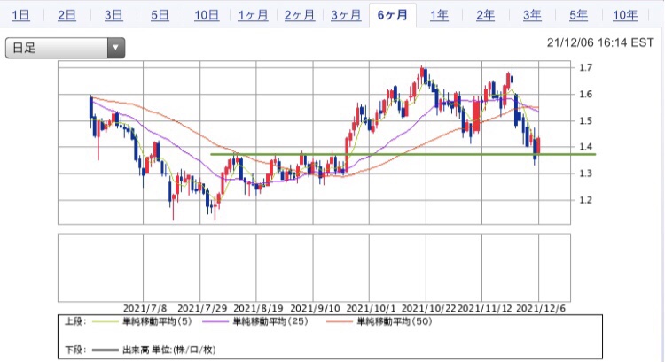665x362 pixels.
Task: Click the 2021/11/12 date label
Action: 485,308
